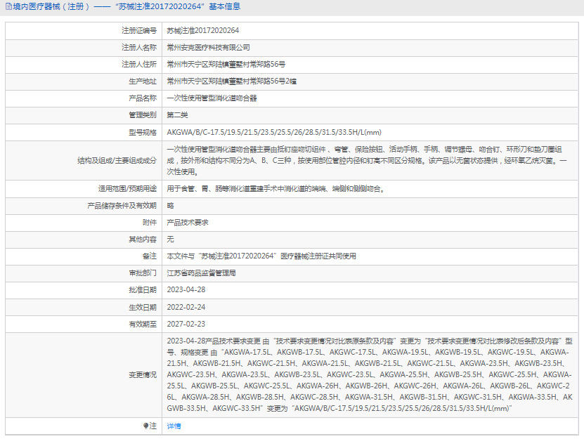Select model spec AKGWA/B/C-17.5/19.5 value in 型号规格 row
584x439 pixels.
tap(274, 132)
